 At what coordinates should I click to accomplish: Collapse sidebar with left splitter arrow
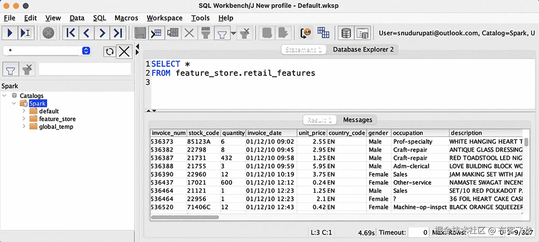click(x=137, y=47)
